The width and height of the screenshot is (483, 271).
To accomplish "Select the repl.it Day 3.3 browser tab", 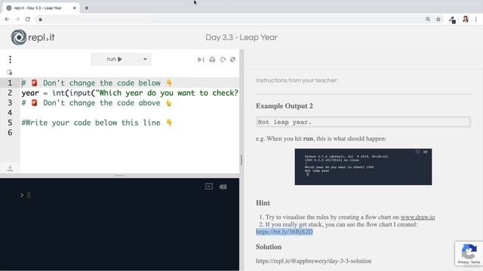I will [x=40, y=8].
